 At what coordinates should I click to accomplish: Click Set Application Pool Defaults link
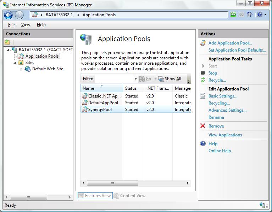[237, 50]
